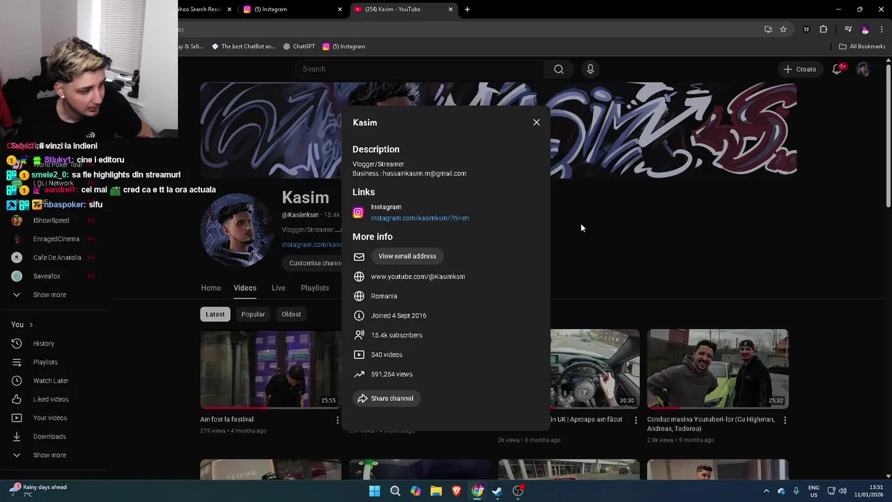Open Downloads in the sidebar
This screenshot has height=502, width=892.
49,437
